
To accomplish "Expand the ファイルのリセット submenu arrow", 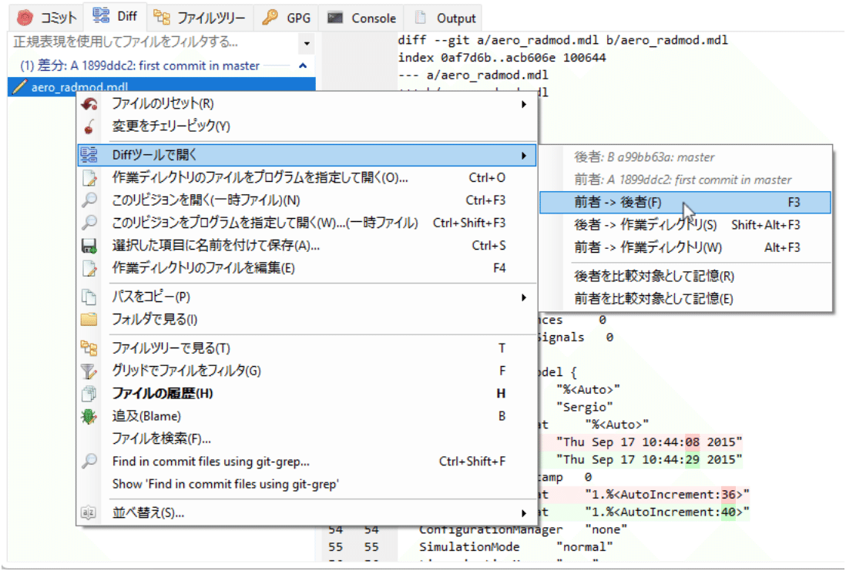I will tap(523, 103).
